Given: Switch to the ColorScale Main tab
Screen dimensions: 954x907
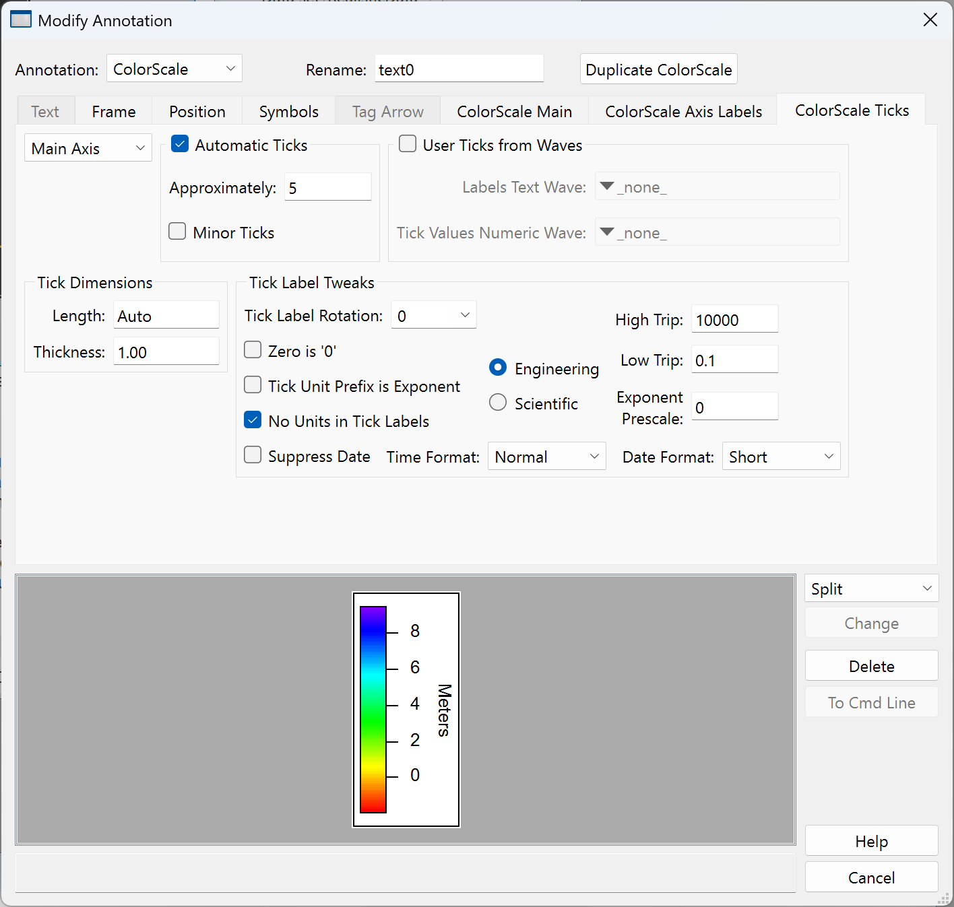Looking at the screenshot, I should pyautogui.click(x=514, y=111).
